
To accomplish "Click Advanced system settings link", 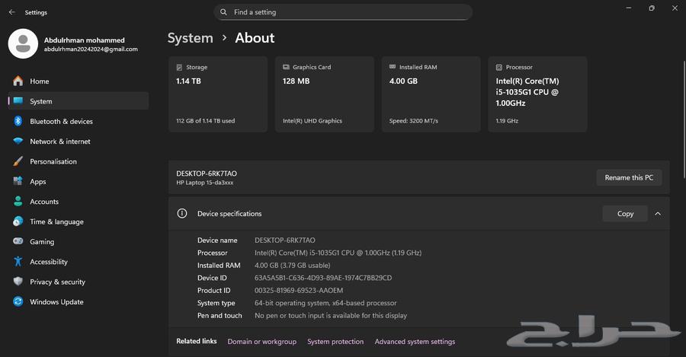I will tap(415, 342).
